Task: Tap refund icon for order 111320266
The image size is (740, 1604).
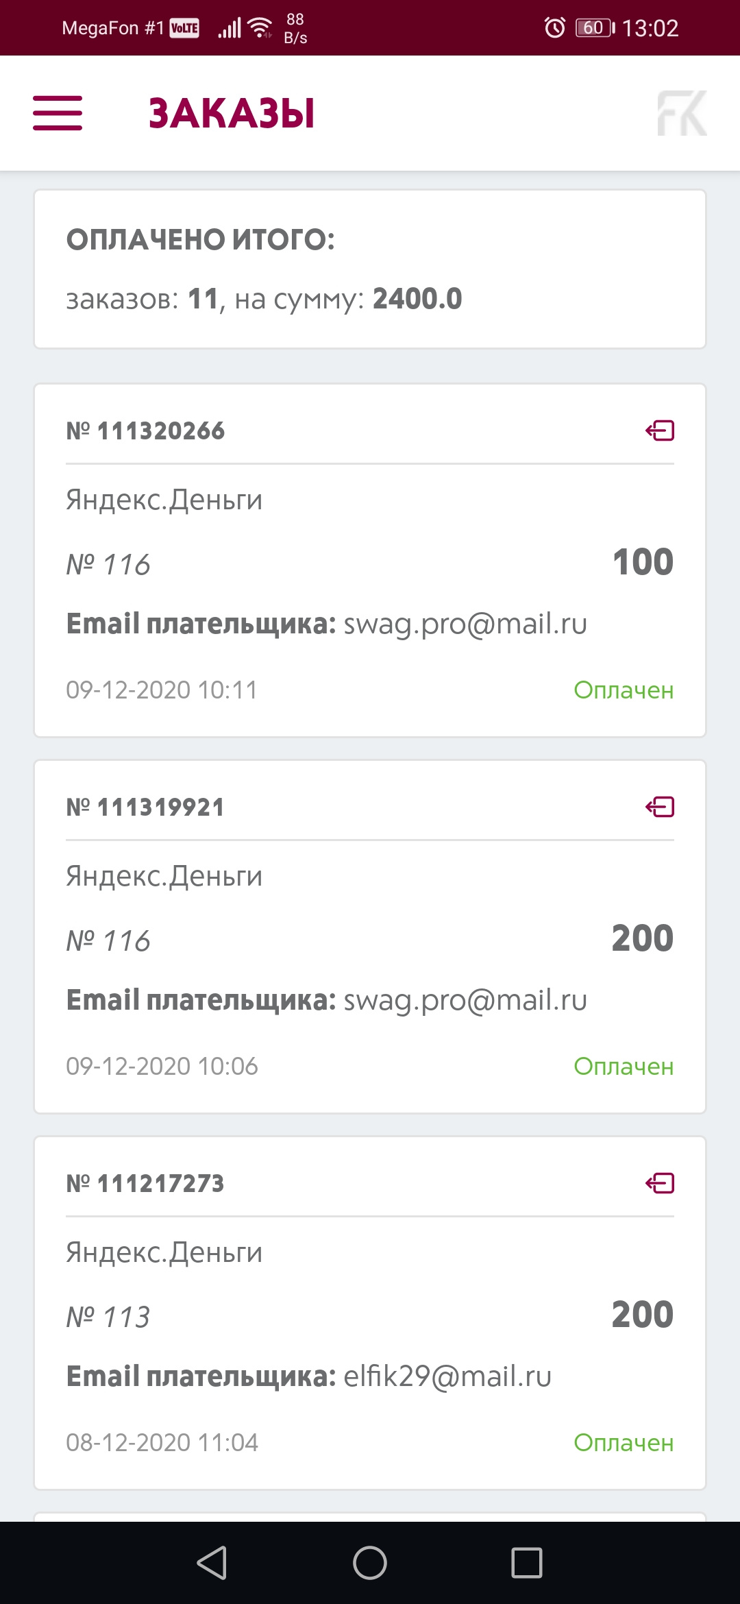Action: point(660,430)
